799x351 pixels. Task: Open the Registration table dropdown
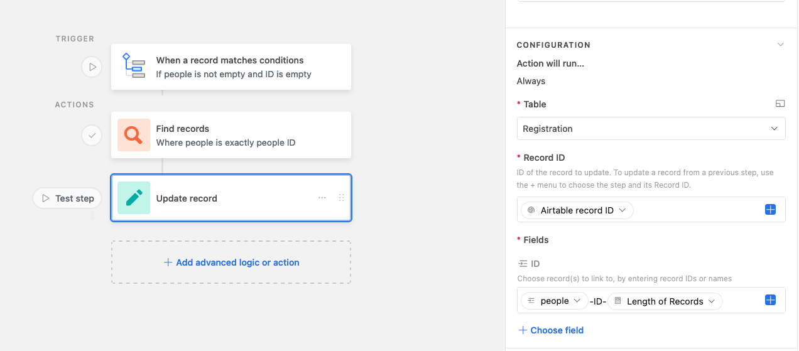coord(651,128)
